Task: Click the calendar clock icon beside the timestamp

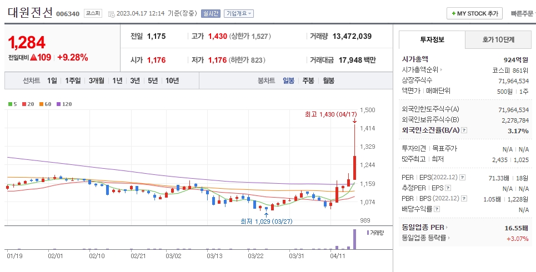Action: point(111,14)
